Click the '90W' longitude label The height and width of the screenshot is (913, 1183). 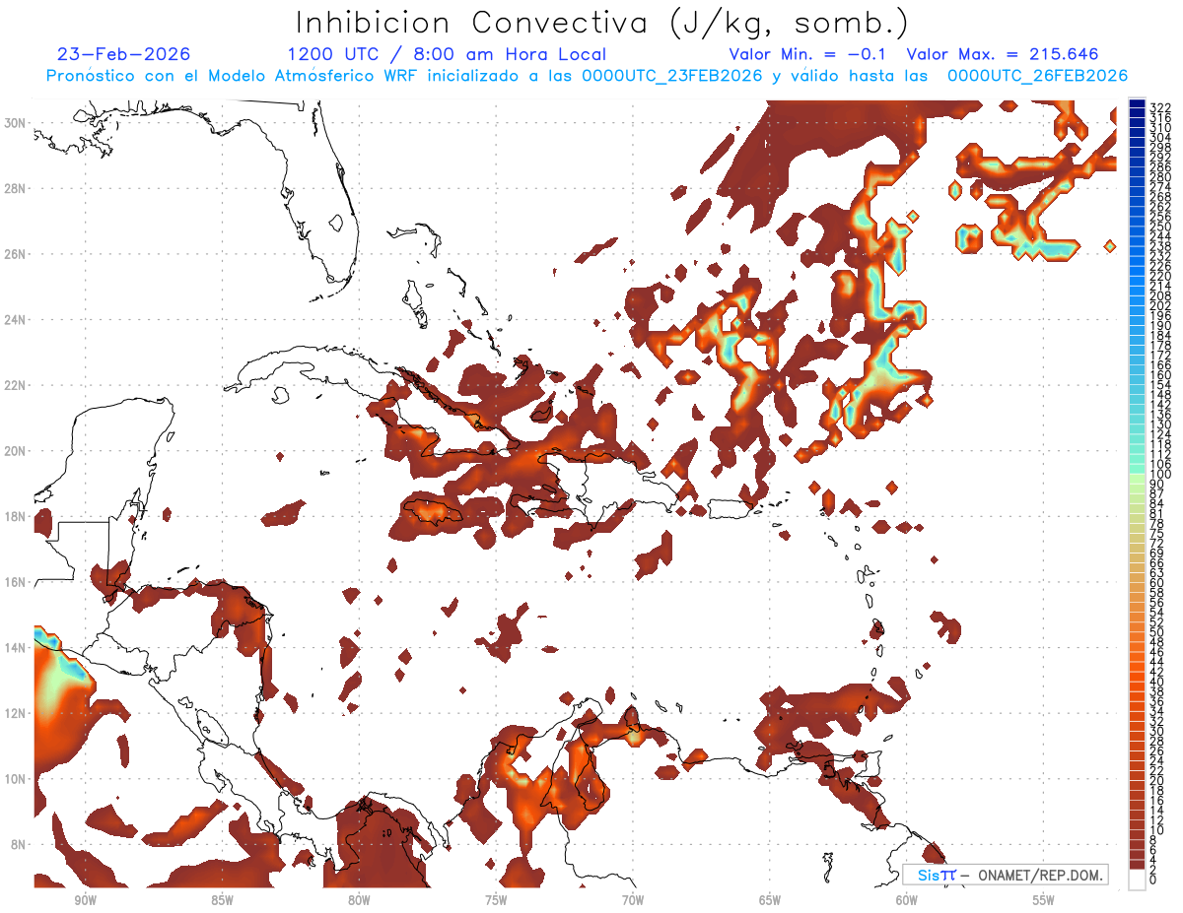[x=85, y=900]
